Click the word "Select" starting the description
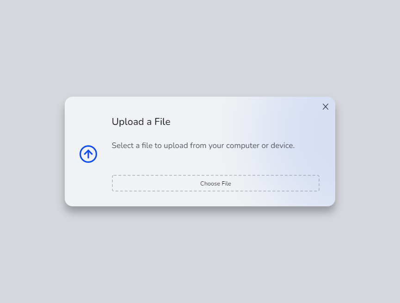 (123, 146)
